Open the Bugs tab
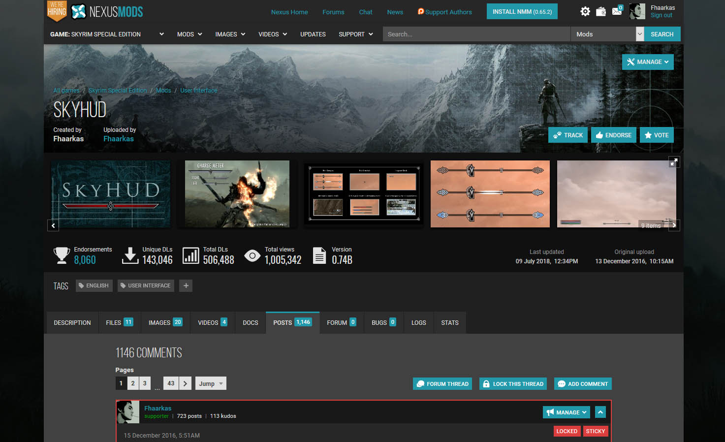The width and height of the screenshot is (725, 442). [x=383, y=322]
